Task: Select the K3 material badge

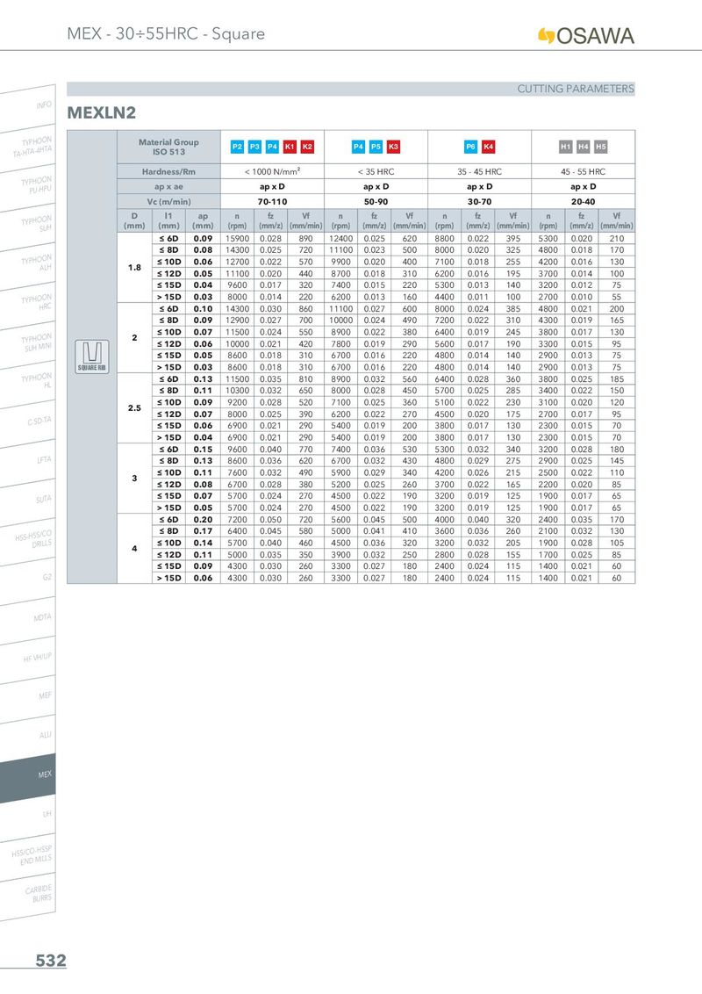Action: pyautogui.click(x=393, y=147)
